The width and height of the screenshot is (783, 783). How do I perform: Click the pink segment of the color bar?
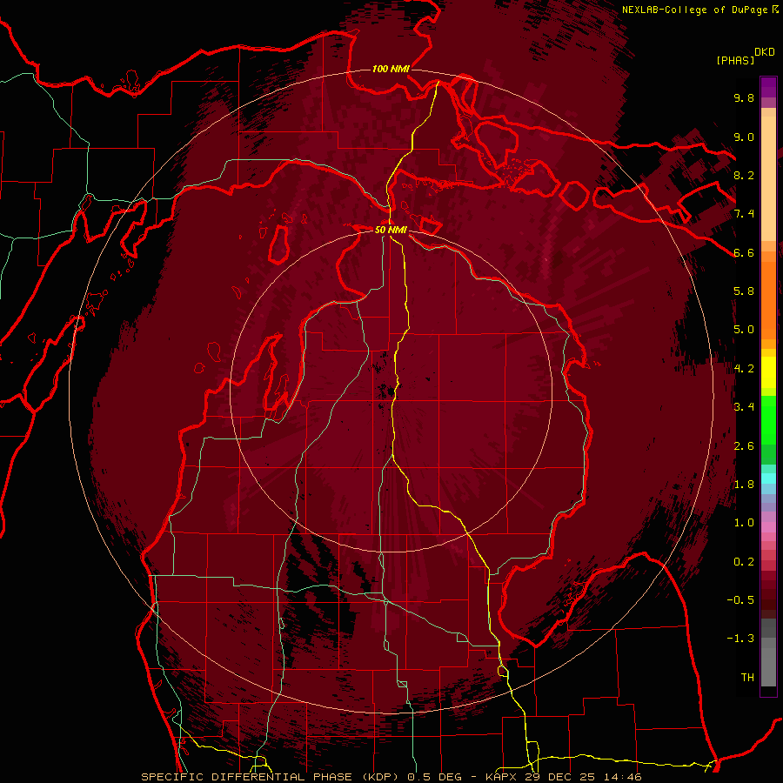[768, 527]
